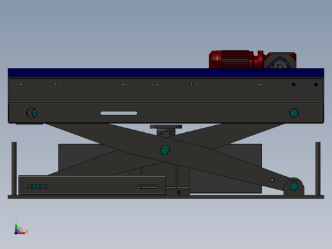This screenshot has width=332, height=249.
Task: Select the left vertical guide post
Action: point(14,169)
